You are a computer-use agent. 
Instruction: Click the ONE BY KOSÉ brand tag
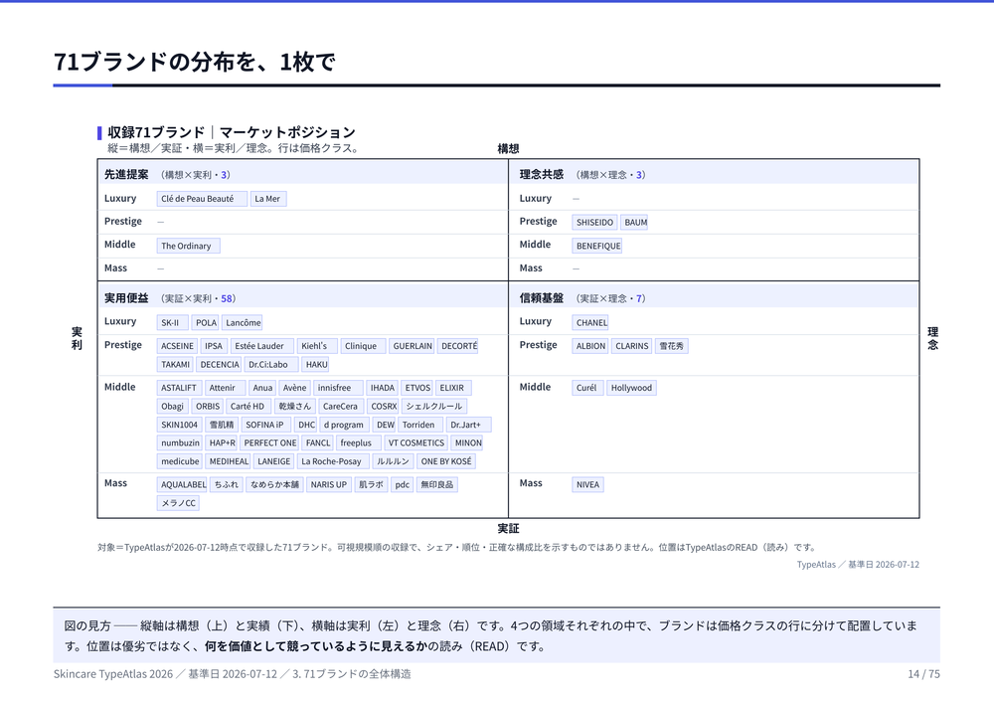tap(446, 461)
